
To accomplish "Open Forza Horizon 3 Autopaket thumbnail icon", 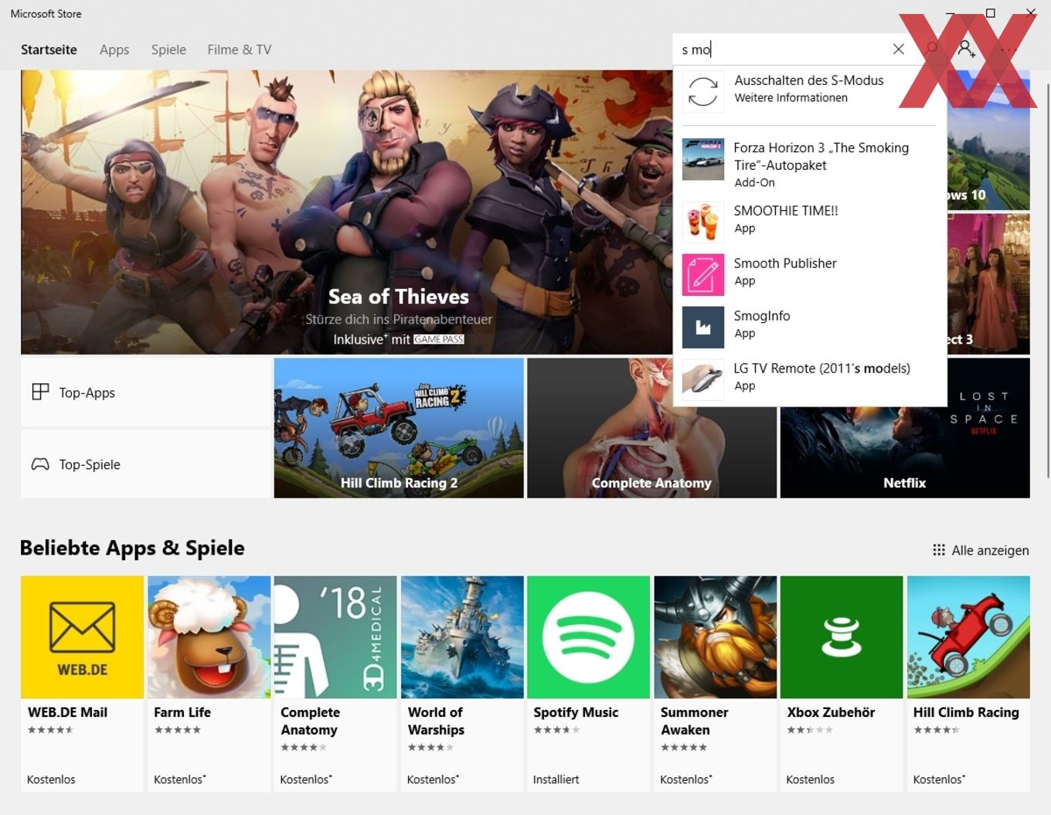I will coord(702,160).
